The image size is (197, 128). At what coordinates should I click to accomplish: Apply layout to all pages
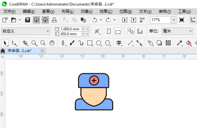tap(131, 31)
